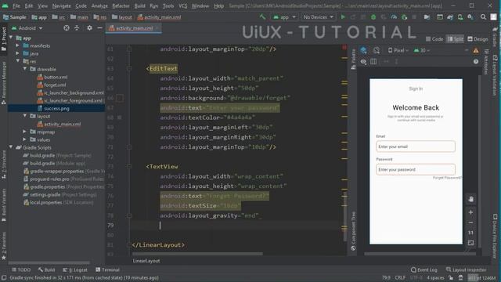
Task: Collapse the Gradle Scripts node
Action: click(x=12, y=147)
